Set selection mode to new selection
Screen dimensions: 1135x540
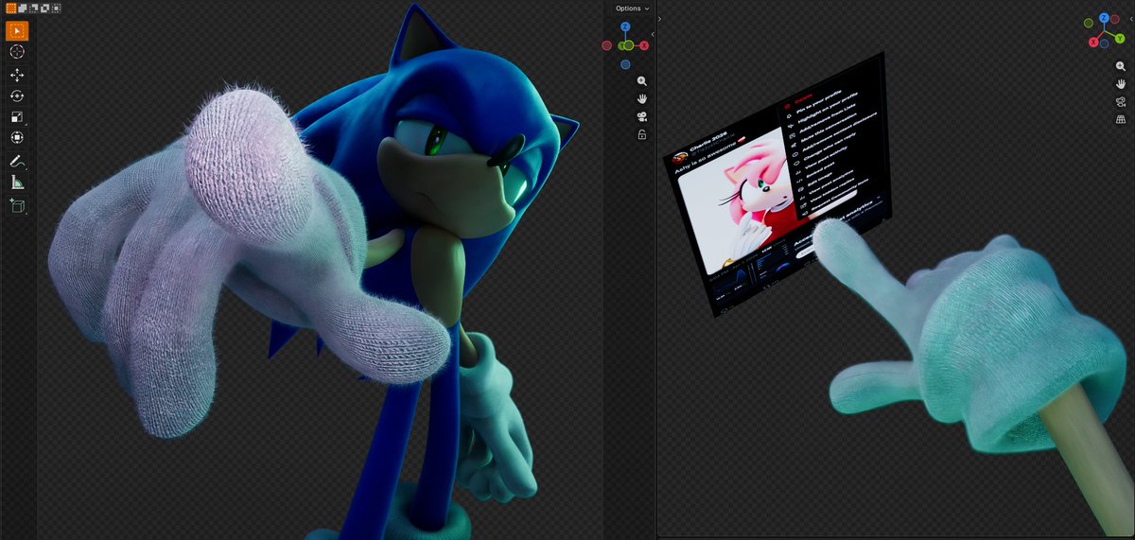pos(11,8)
